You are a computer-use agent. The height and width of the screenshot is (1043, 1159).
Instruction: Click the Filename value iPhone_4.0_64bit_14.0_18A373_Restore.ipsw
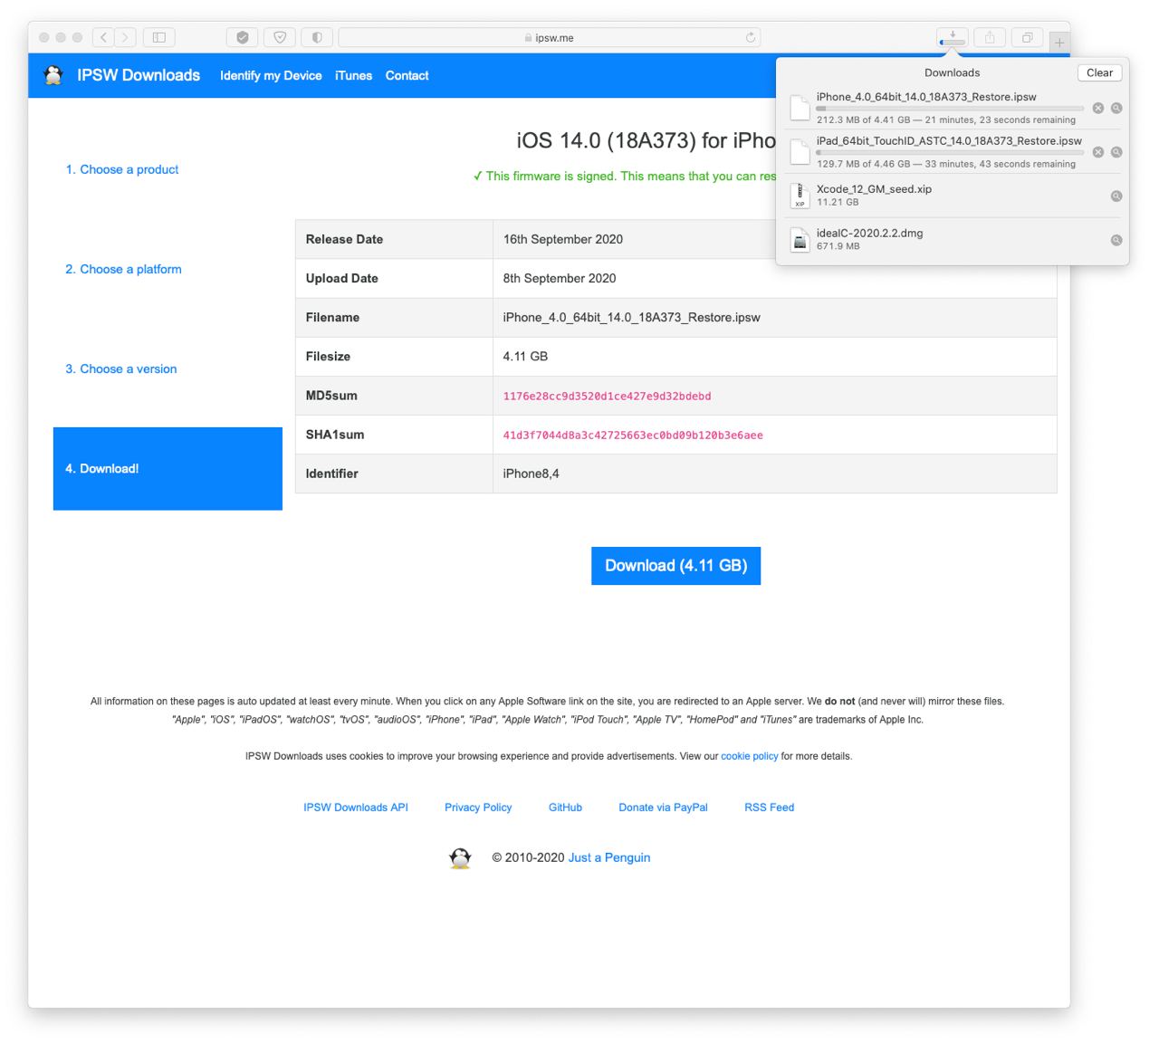tap(631, 317)
